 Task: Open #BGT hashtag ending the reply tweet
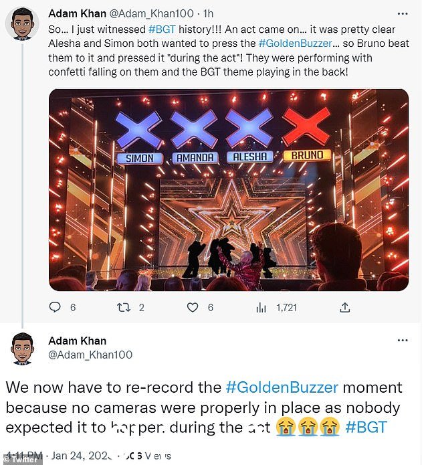click(x=366, y=428)
